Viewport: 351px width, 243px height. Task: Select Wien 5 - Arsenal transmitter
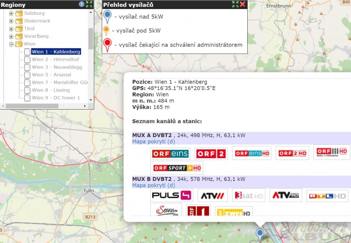click(51, 75)
